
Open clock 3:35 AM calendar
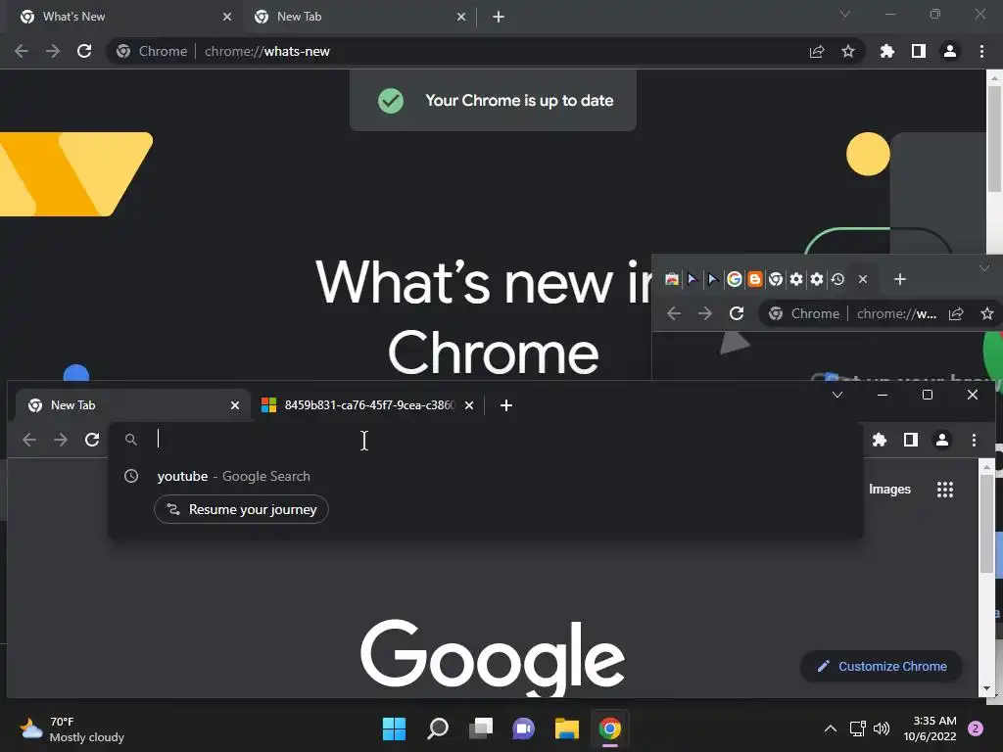[931, 728]
